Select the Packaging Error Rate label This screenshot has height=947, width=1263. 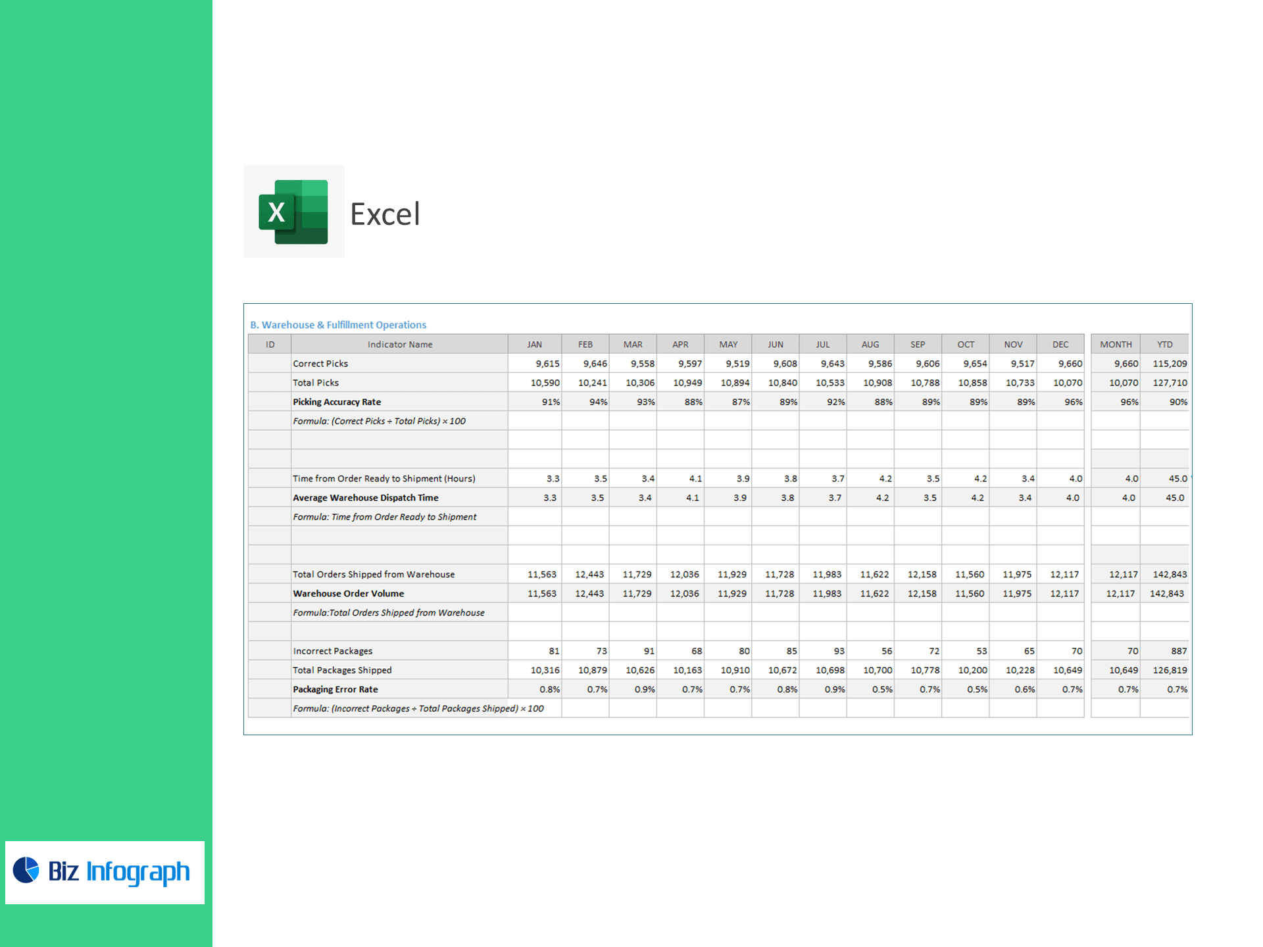[x=335, y=689]
